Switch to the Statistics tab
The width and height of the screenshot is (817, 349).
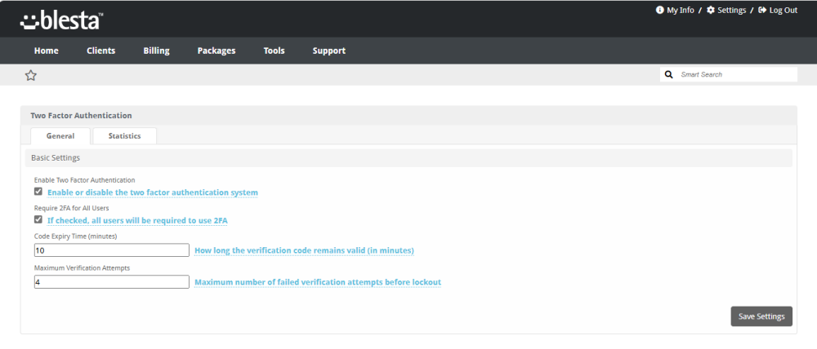pos(124,136)
